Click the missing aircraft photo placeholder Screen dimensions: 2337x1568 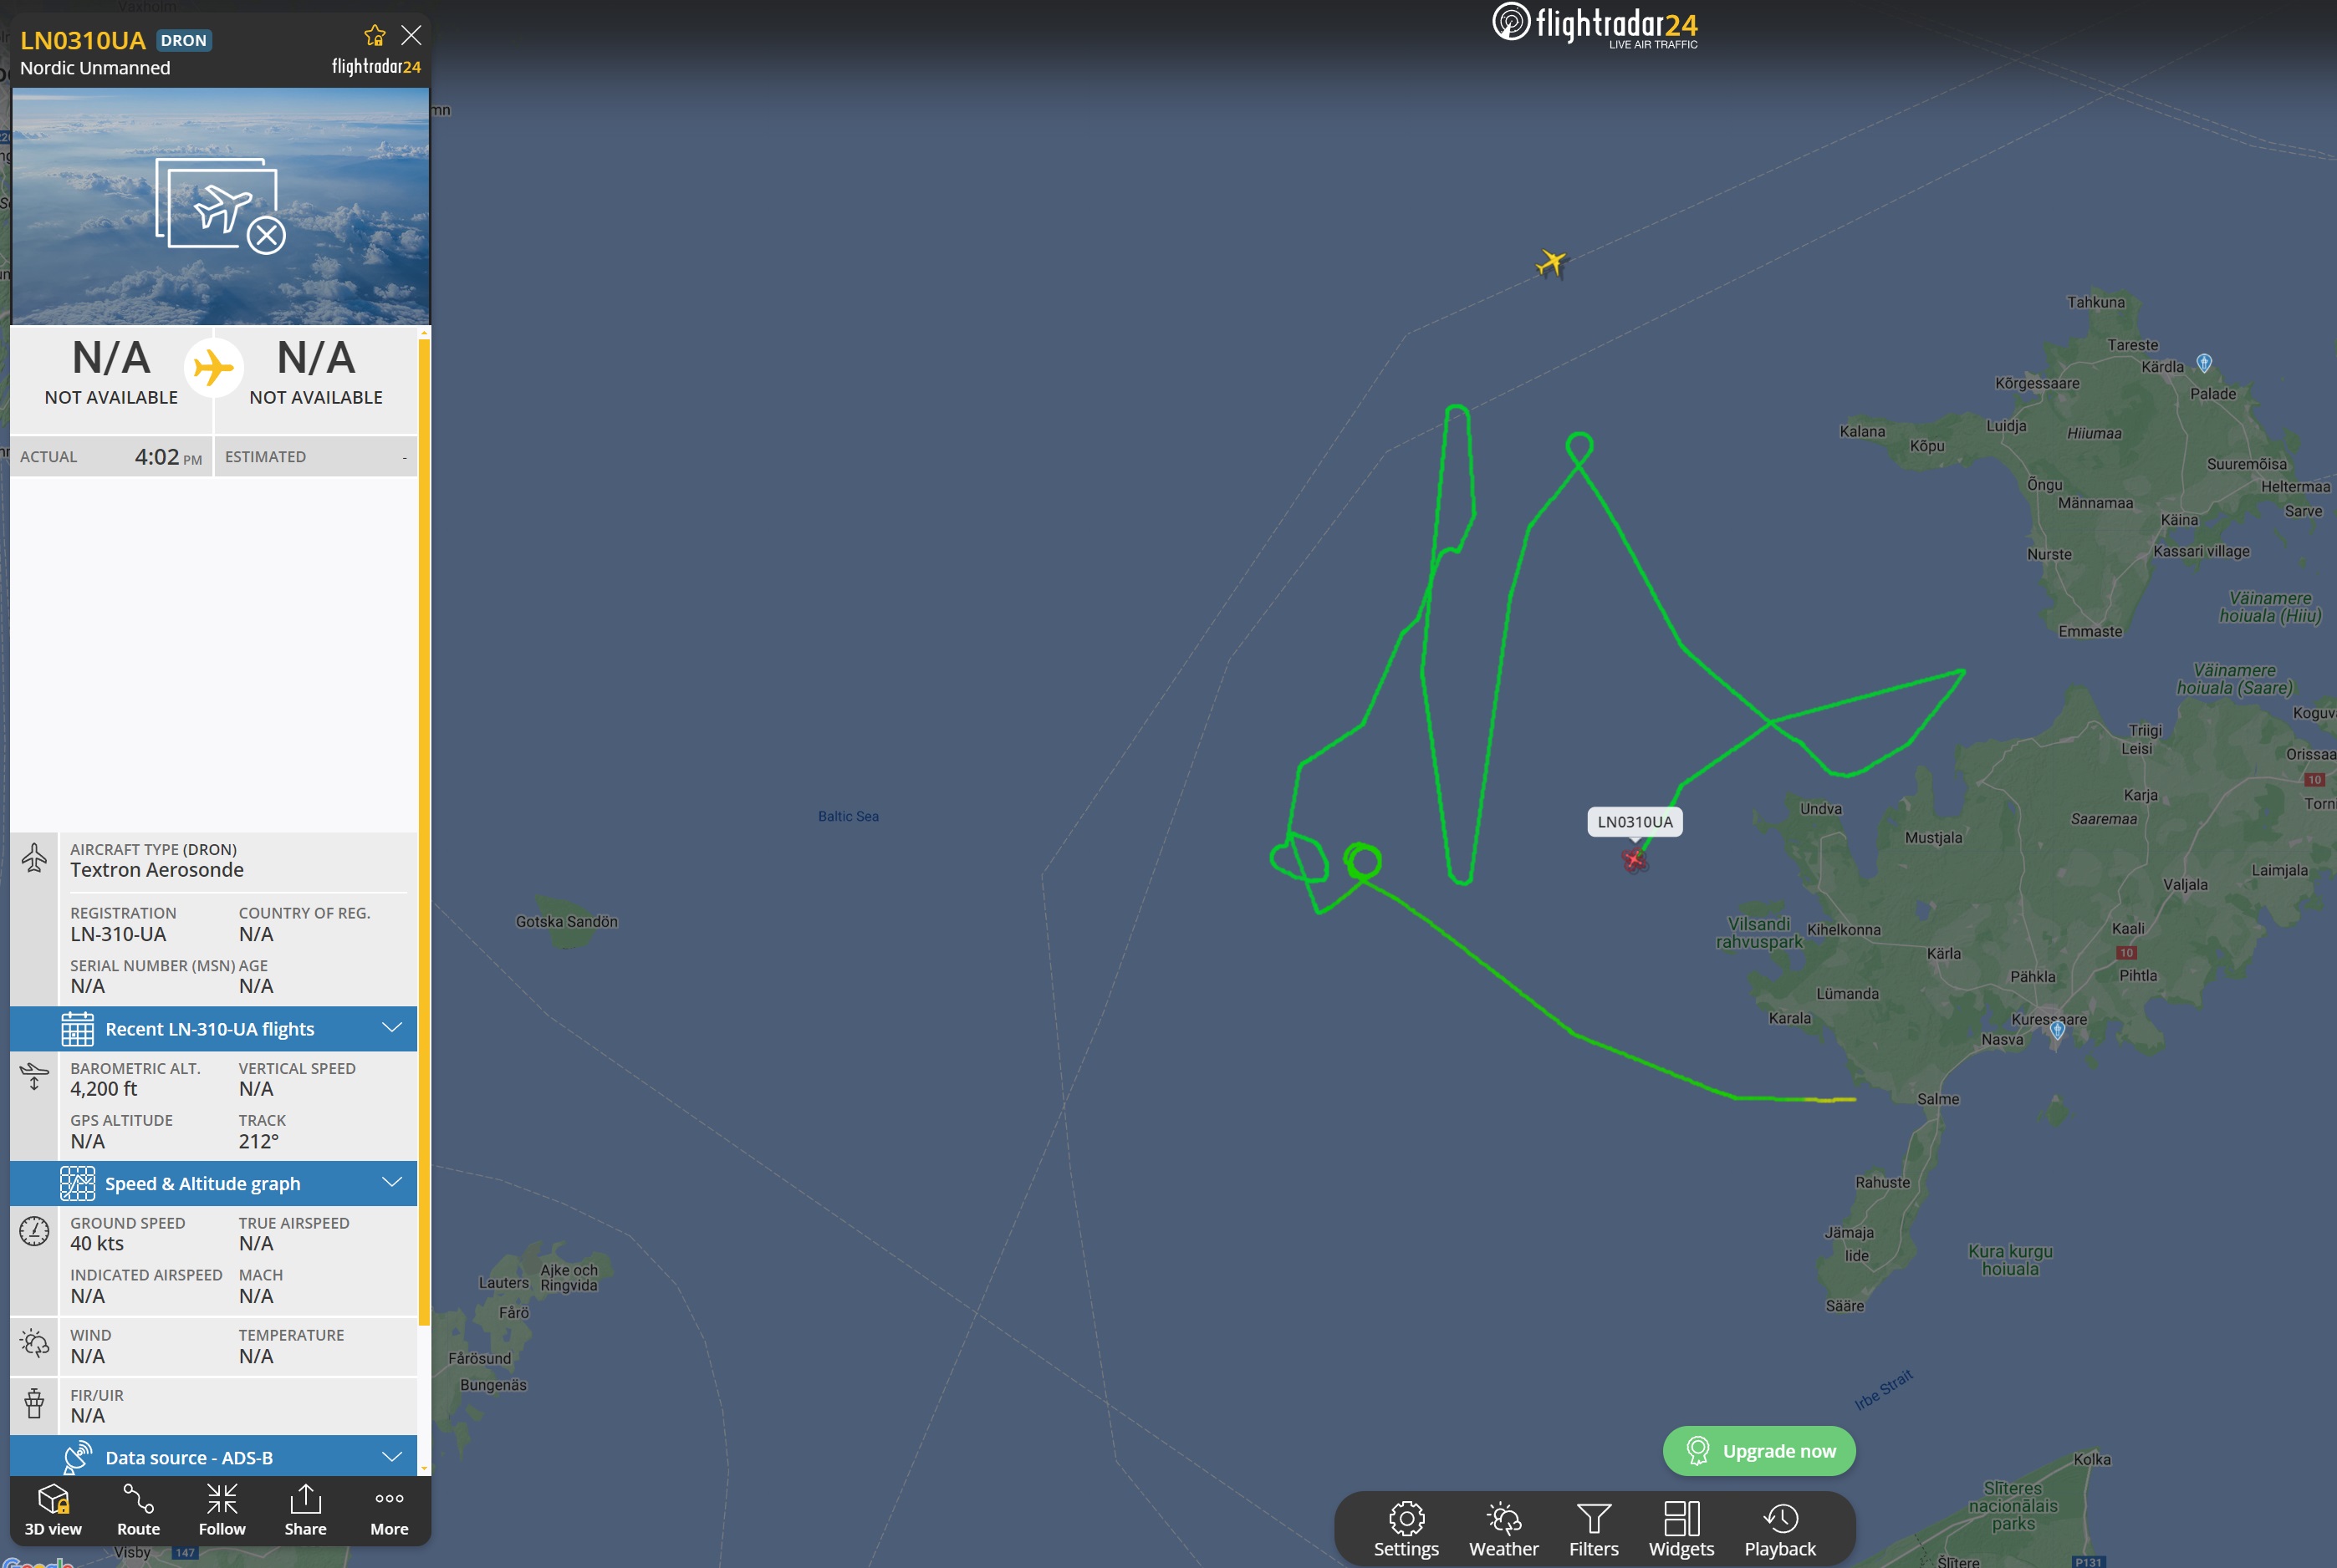(x=220, y=206)
